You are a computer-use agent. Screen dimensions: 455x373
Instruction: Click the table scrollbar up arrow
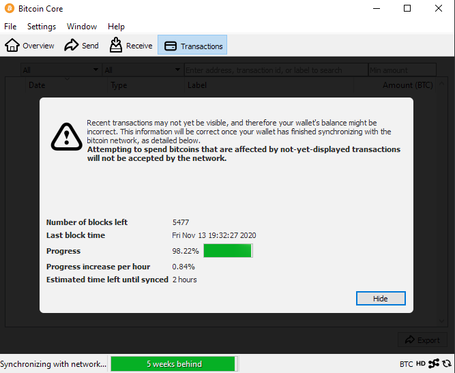[441, 84]
